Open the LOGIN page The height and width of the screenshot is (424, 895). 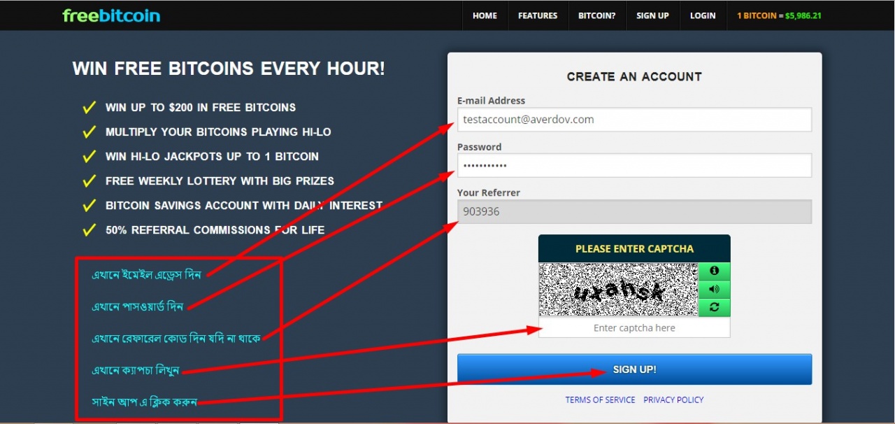pos(703,15)
